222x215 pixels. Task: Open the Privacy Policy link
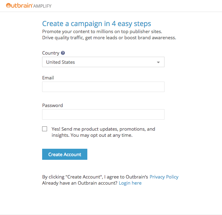coord(164,177)
